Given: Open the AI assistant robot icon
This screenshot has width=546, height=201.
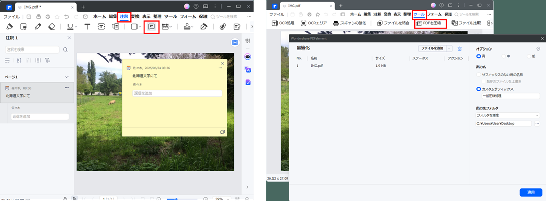Looking at the screenshot, I should tap(248, 57).
